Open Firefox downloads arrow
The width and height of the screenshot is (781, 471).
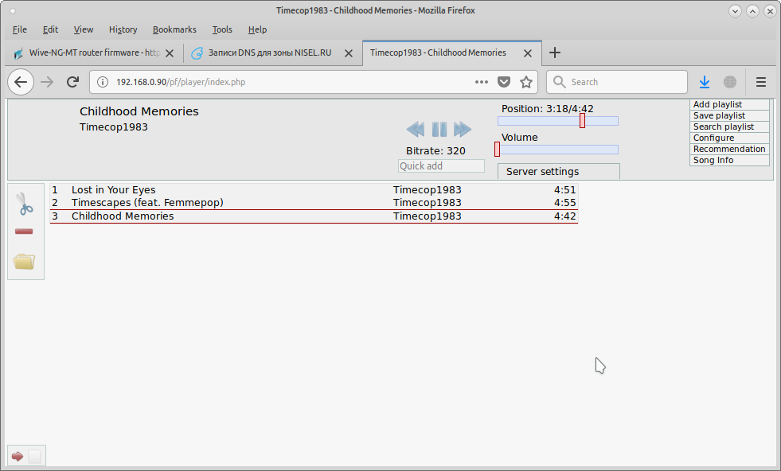point(705,82)
